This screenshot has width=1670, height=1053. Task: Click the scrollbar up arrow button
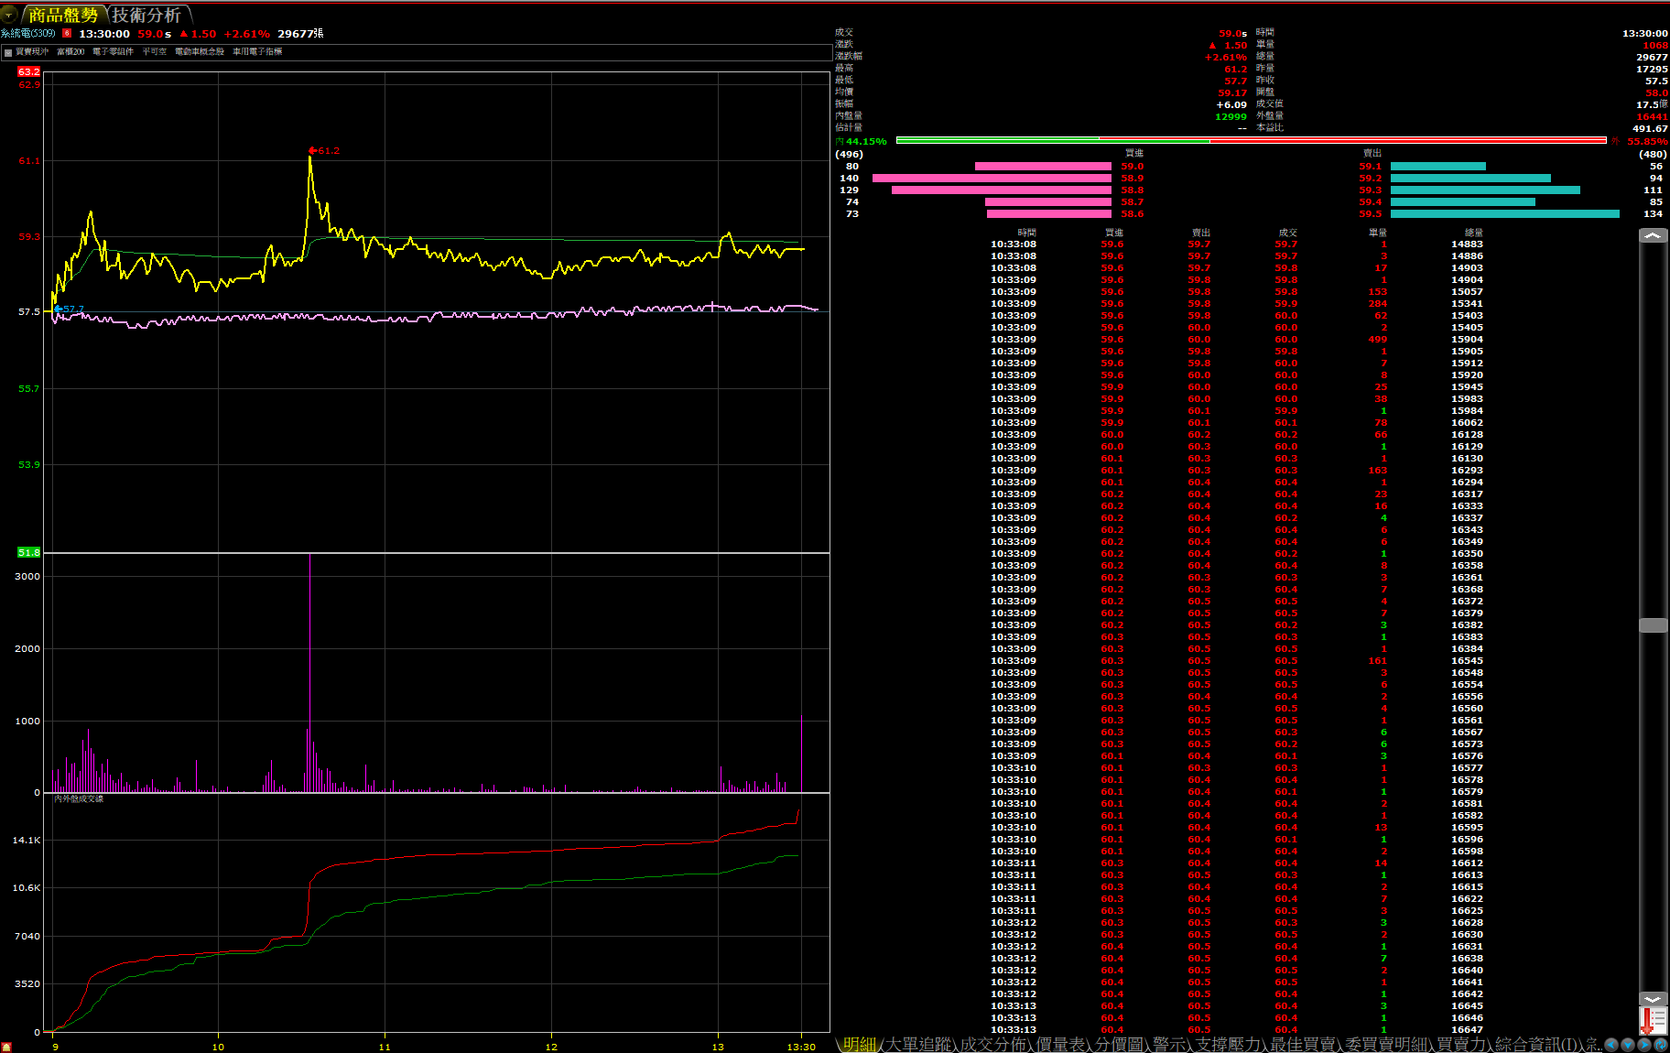1653,236
